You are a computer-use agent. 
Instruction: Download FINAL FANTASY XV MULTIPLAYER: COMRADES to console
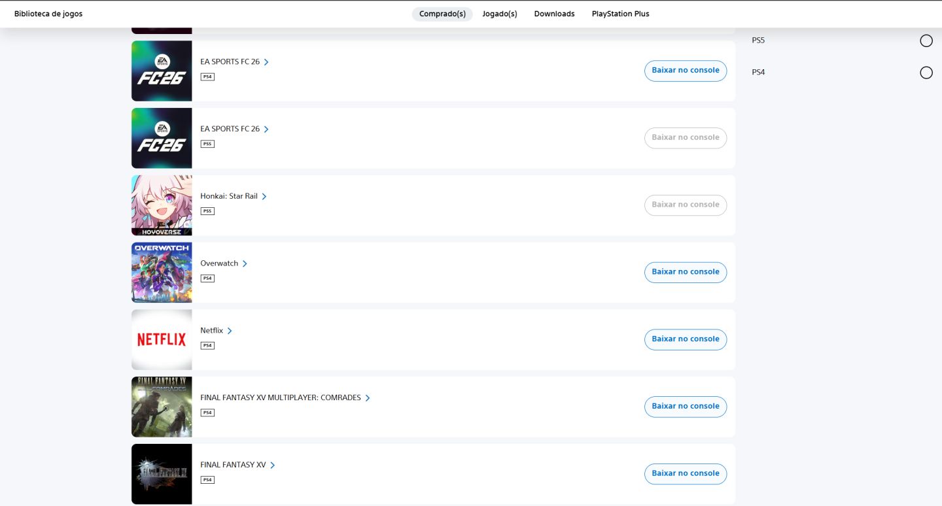coord(686,407)
